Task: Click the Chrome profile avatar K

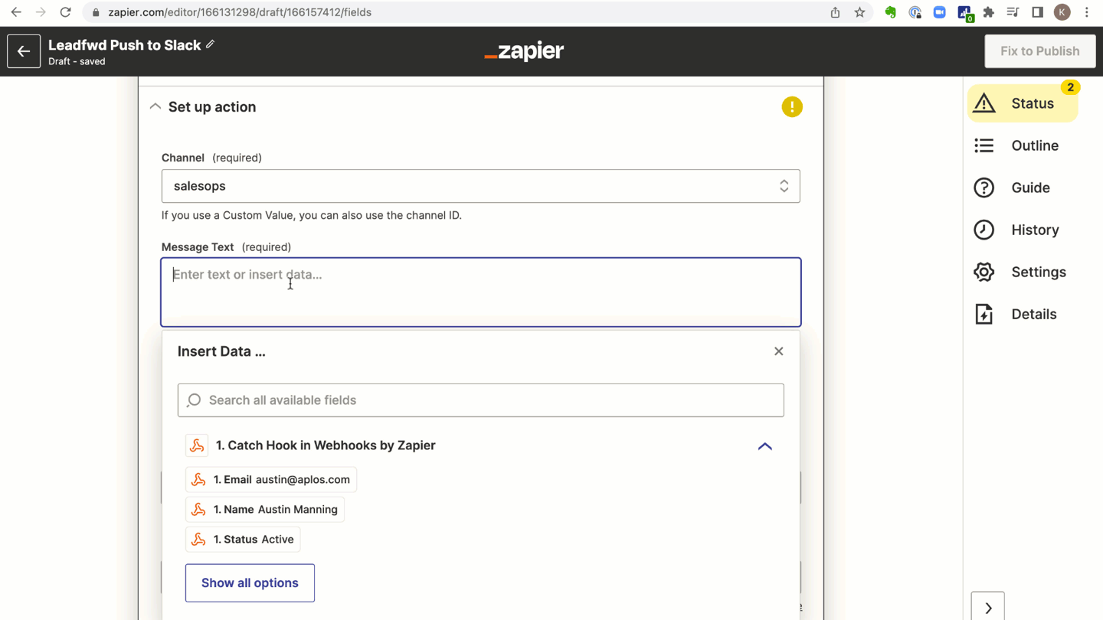Action: click(1062, 12)
